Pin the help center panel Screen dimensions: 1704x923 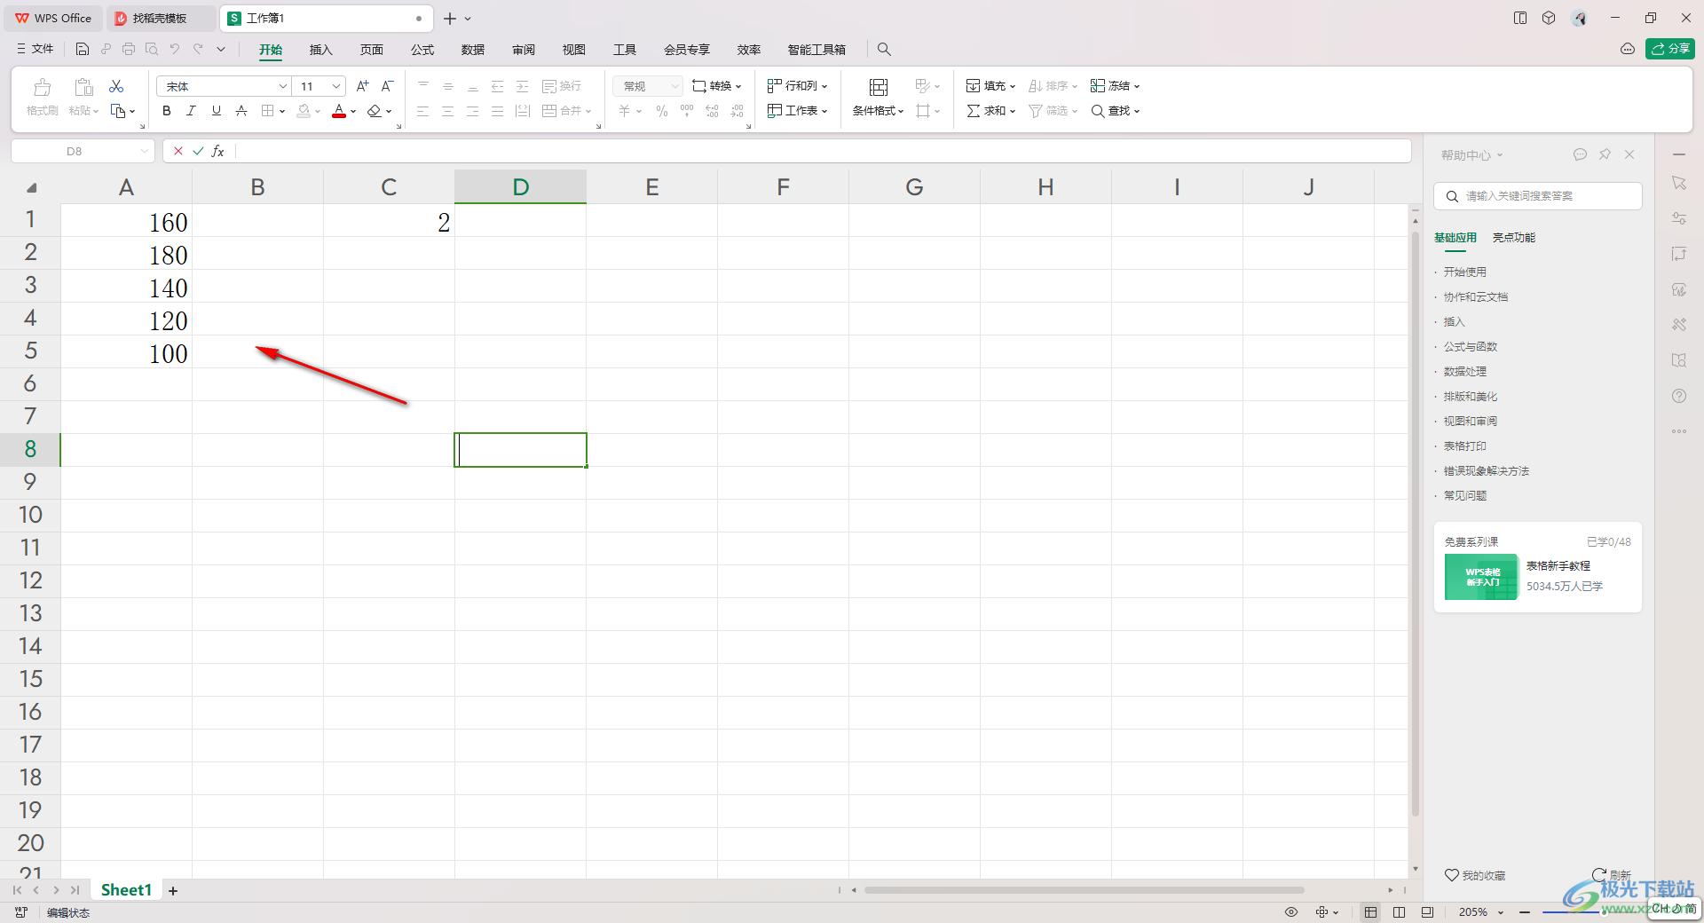pos(1605,154)
